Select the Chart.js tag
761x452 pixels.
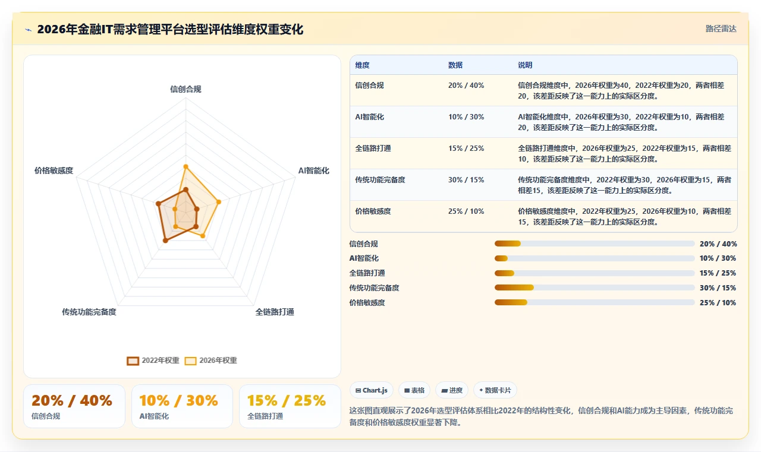[x=372, y=390]
